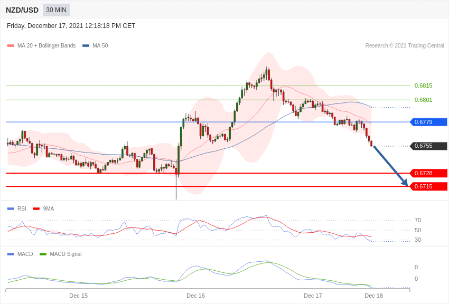Click the blue MACD legend swatch

11,254
